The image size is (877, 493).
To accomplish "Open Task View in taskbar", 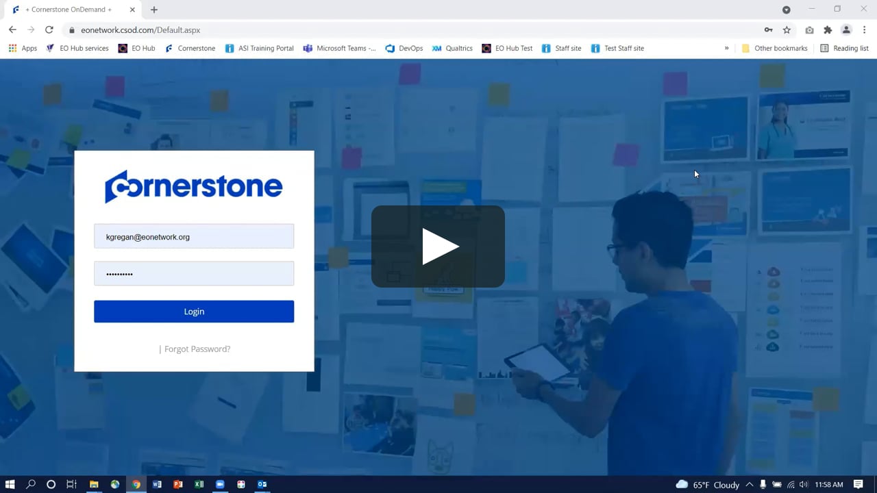I will (71, 485).
